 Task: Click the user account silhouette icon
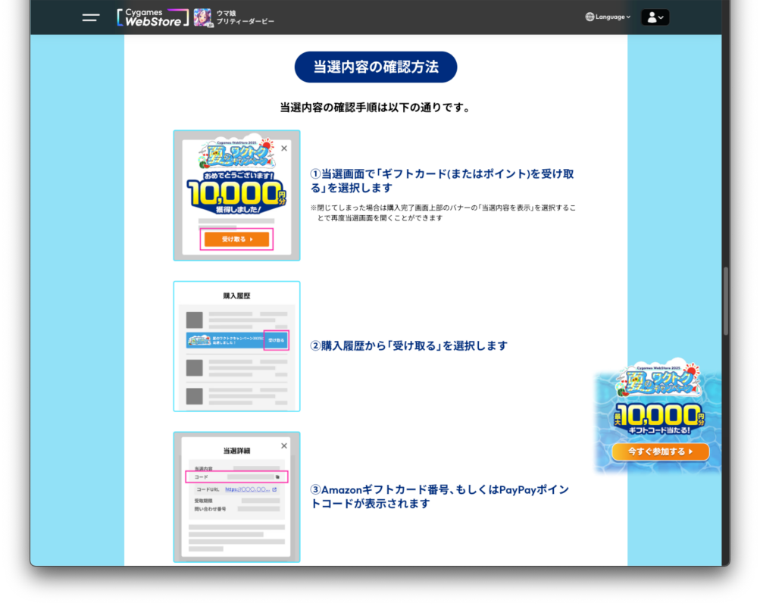pyautogui.click(x=651, y=17)
